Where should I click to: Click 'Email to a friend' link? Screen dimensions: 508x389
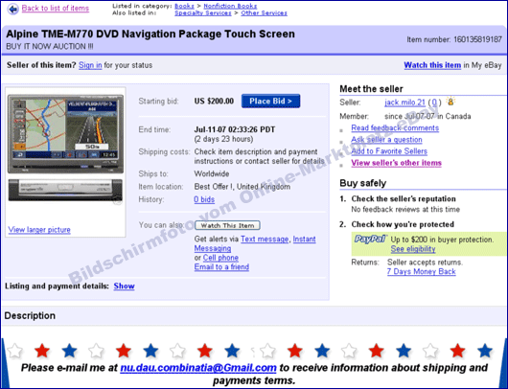coord(221,267)
